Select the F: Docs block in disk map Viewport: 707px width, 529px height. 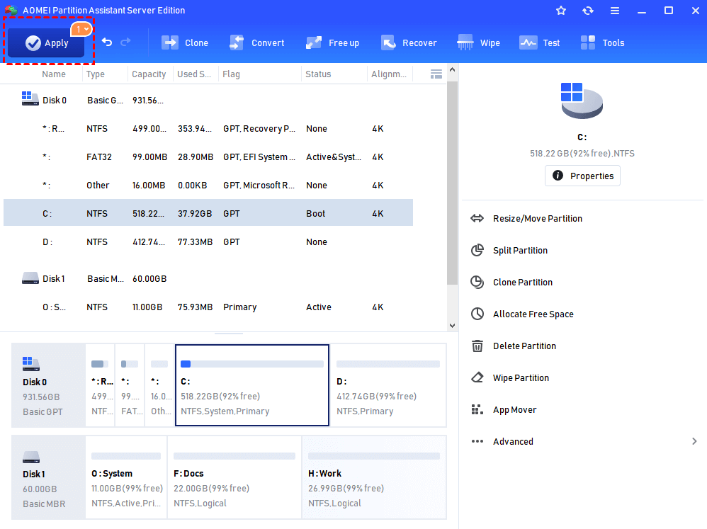point(234,477)
